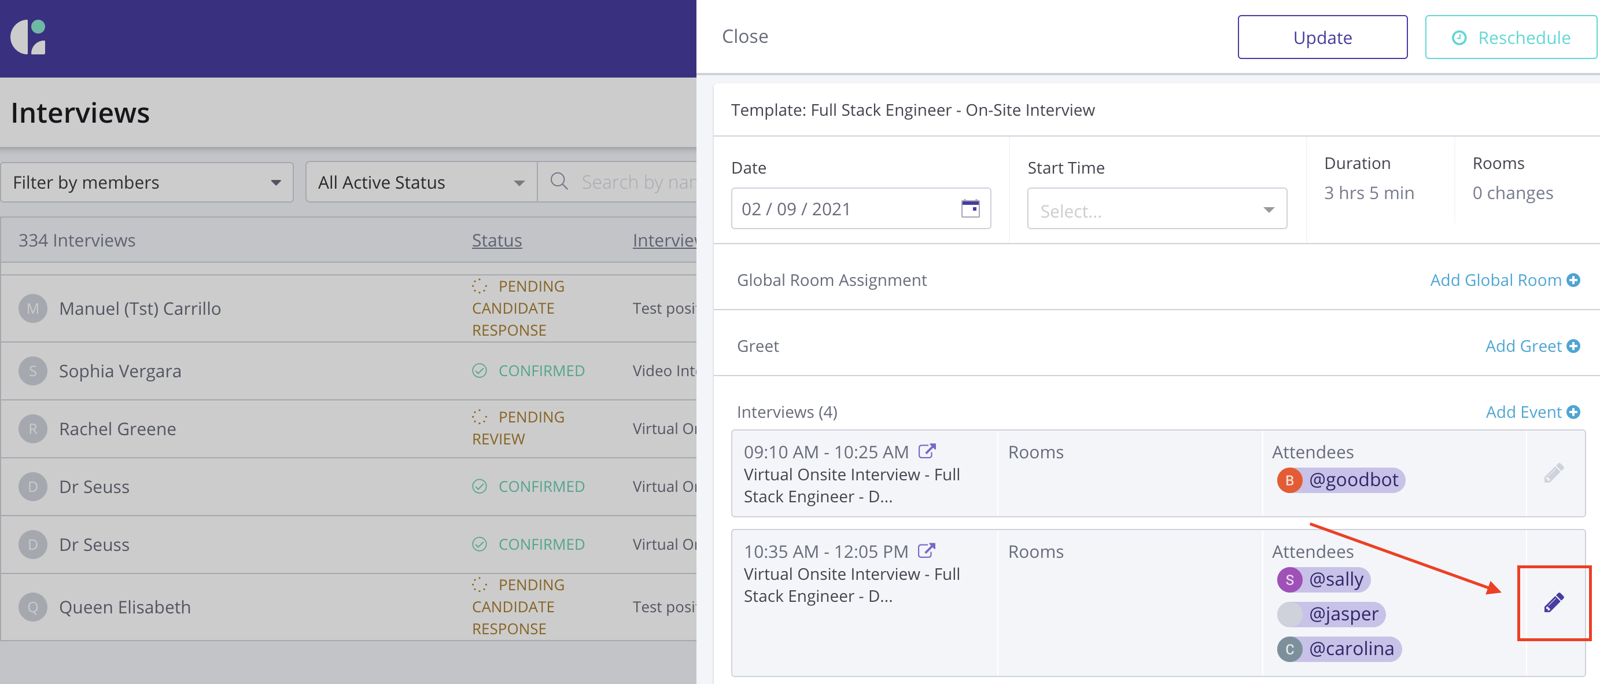Click the edit pencil for 09:10 AM interview
Viewport: 1600px width, 684px height.
point(1553,473)
